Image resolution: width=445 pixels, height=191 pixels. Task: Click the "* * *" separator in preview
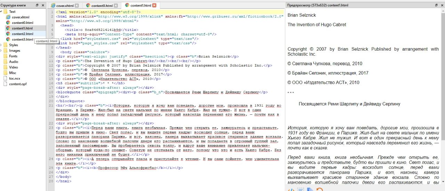point(291,92)
